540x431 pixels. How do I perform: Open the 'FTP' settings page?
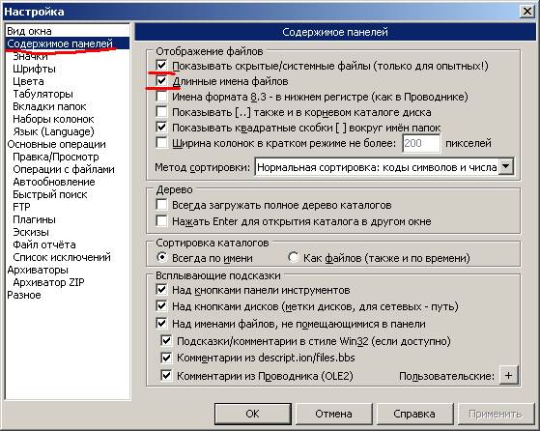[21, 207]
